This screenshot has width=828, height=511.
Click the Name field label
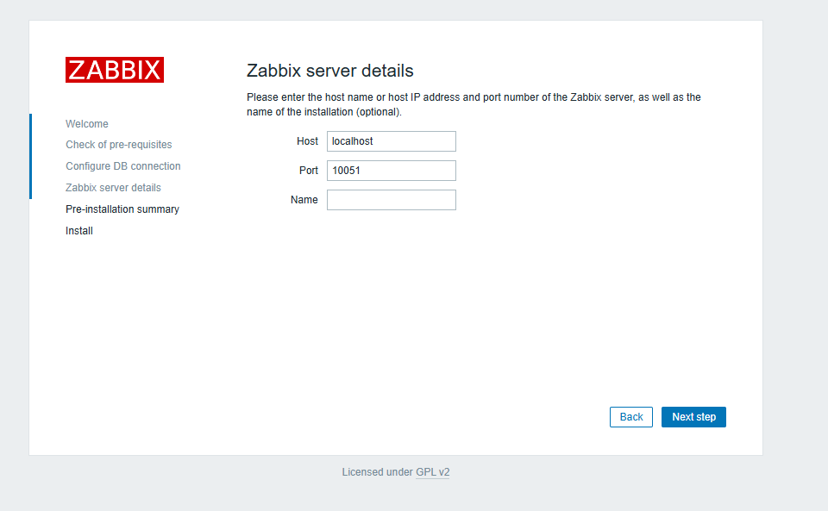(304, 200)
